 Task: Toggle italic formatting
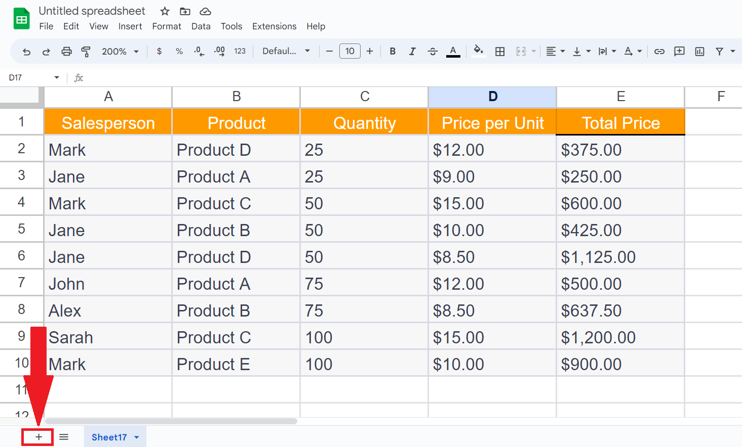tap(412, 51)
